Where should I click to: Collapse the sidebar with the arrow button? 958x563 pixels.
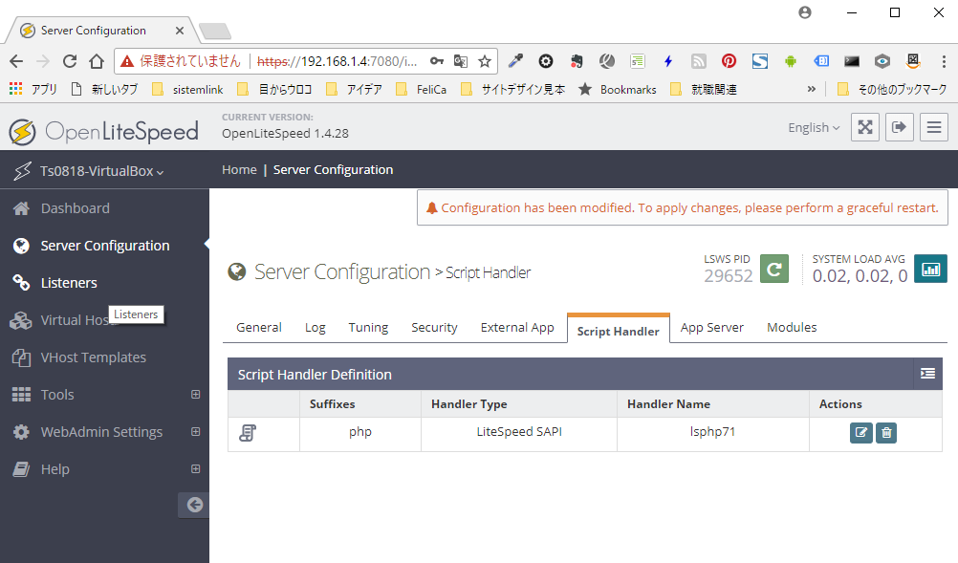194,505
